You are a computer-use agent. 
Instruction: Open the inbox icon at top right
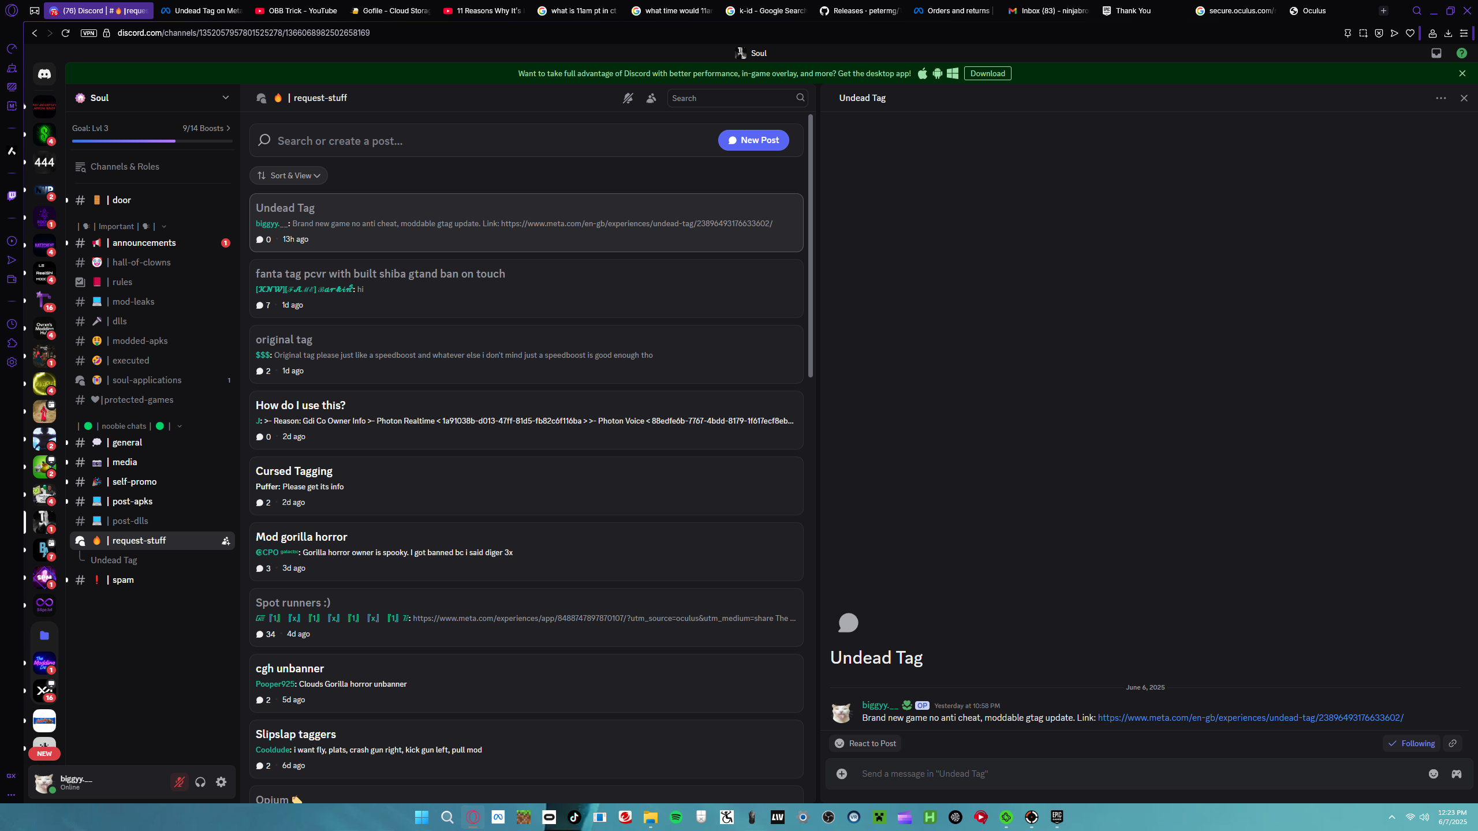1436,53
